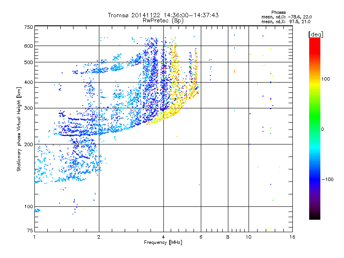Click the 'Stationary phase Virtual Height [km]' axis label

point(18,129)
